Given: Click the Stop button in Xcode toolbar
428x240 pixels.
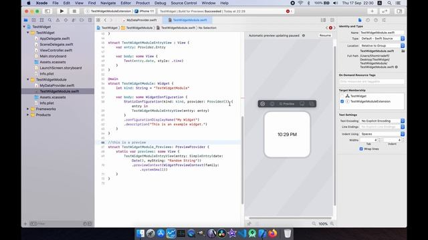Looking at the screenshot, I should coord(74,11).
